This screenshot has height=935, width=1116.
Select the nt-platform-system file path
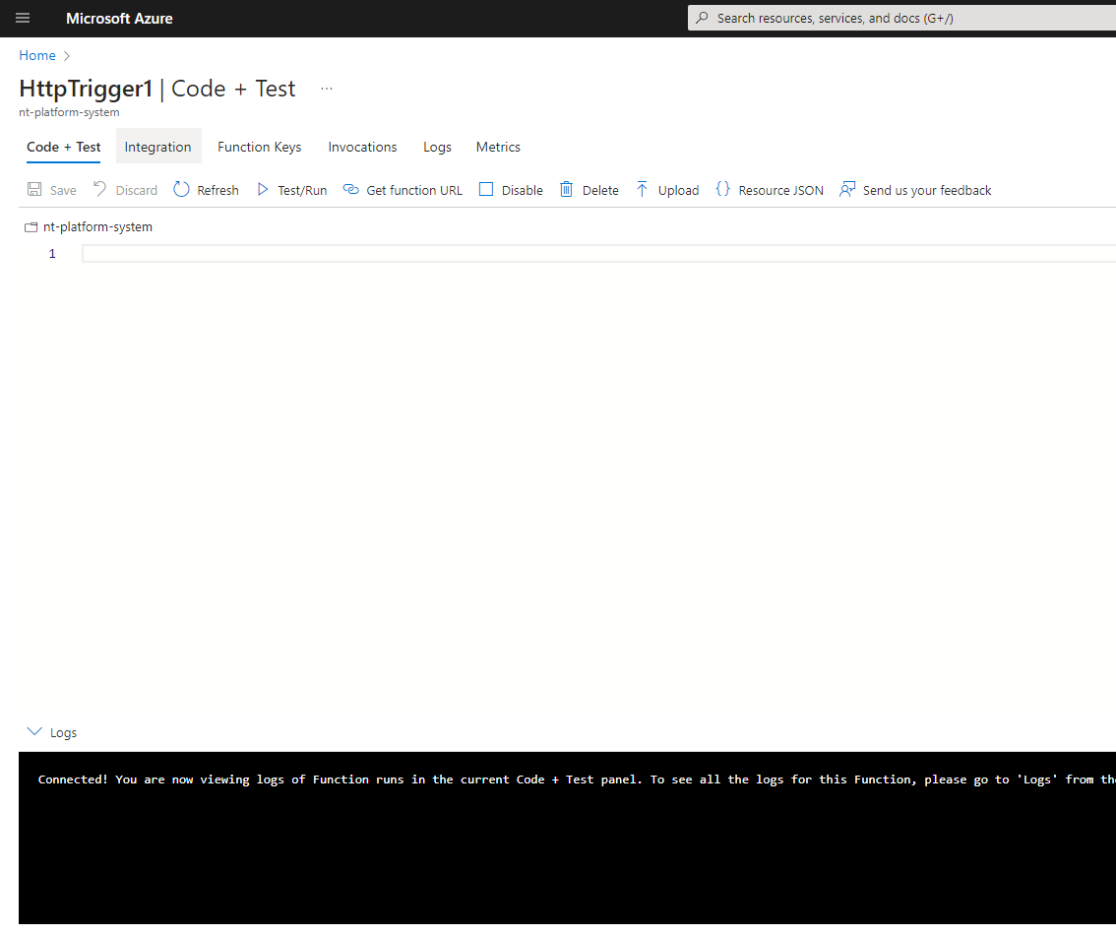point(97,227)
